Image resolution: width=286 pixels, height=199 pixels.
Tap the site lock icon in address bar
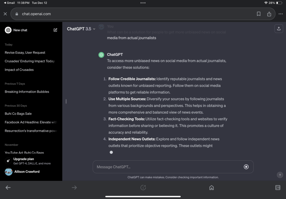[x=17, y=14]
